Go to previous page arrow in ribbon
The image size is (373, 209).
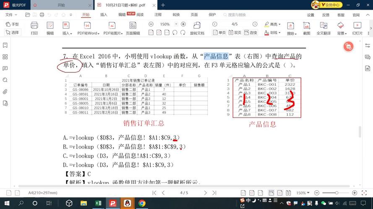point(214,24)
